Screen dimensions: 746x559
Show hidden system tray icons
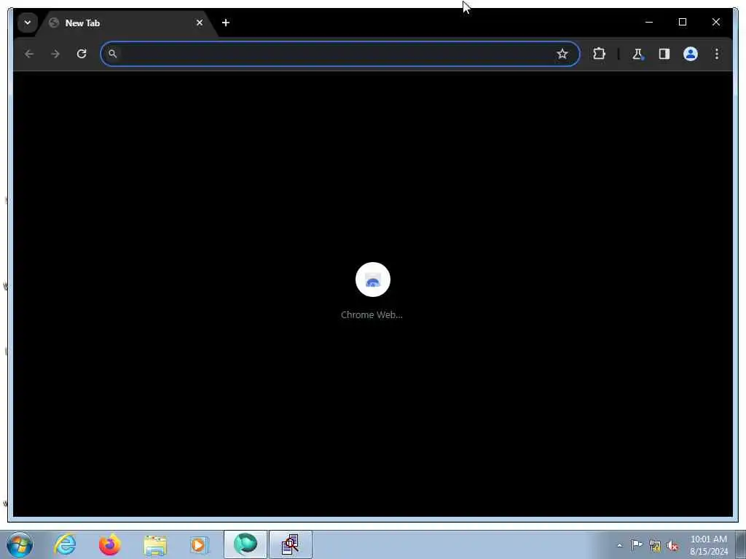click(x=619, y=545)
